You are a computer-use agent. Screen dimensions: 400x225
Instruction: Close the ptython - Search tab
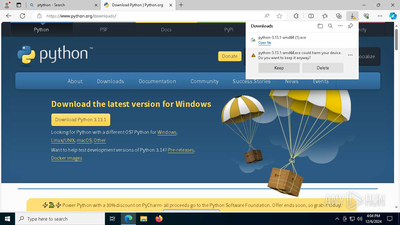(x=96, y=5)
